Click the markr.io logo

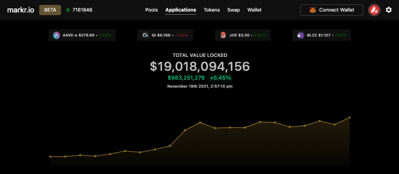pos(20,10)
